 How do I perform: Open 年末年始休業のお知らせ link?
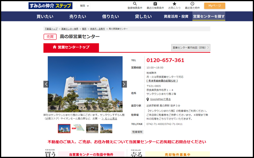(162, 81)
